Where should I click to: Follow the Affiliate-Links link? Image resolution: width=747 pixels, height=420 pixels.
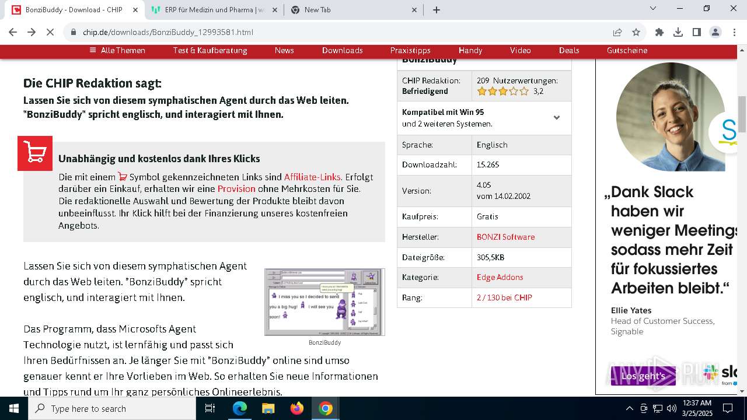tap(312, 177)
